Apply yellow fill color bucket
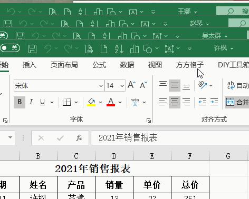 coord(91,102)
